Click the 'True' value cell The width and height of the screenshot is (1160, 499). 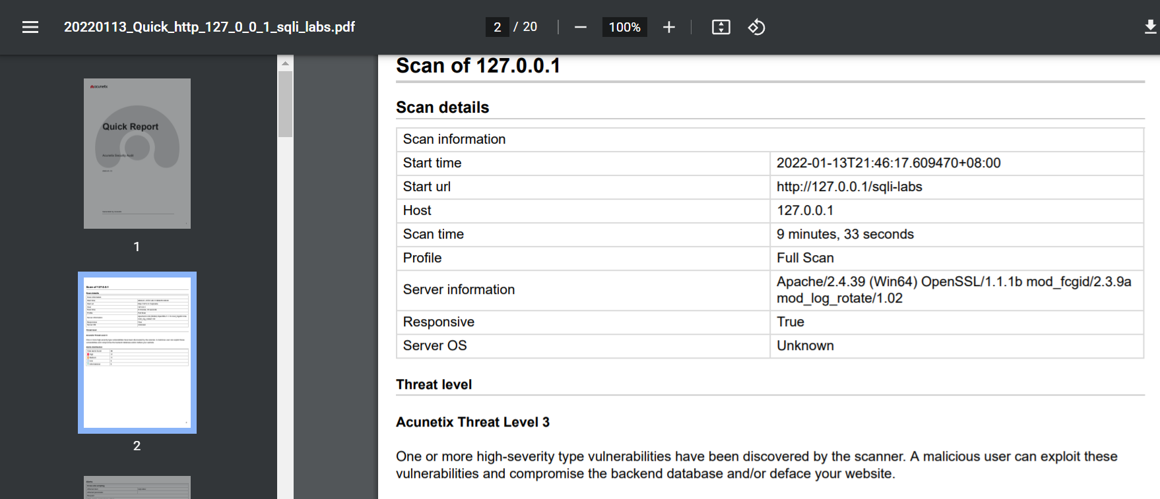[x=957, y=322]
